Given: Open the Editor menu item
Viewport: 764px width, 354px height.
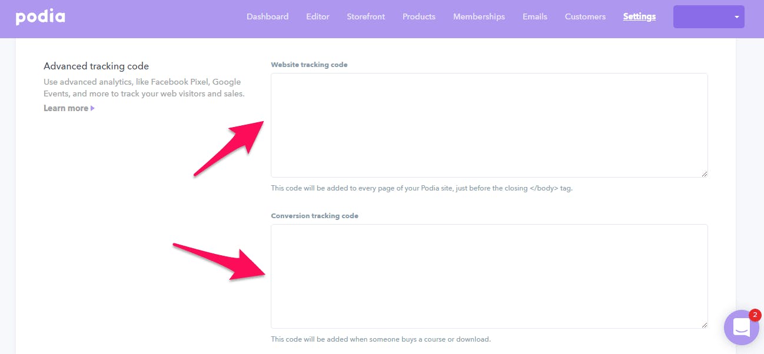Looking at the screenshot, I should (318, 16).
